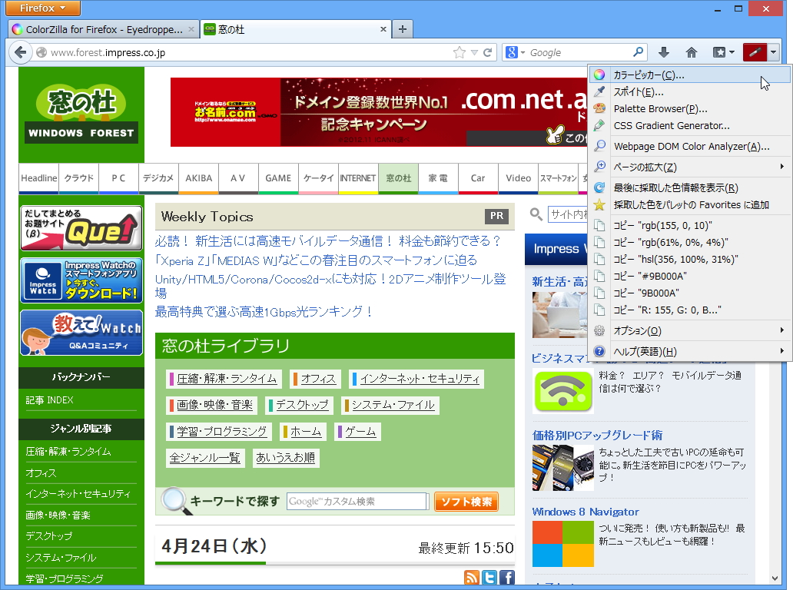
Task: Open the Home page icon
Action: [x=691, y=51]
